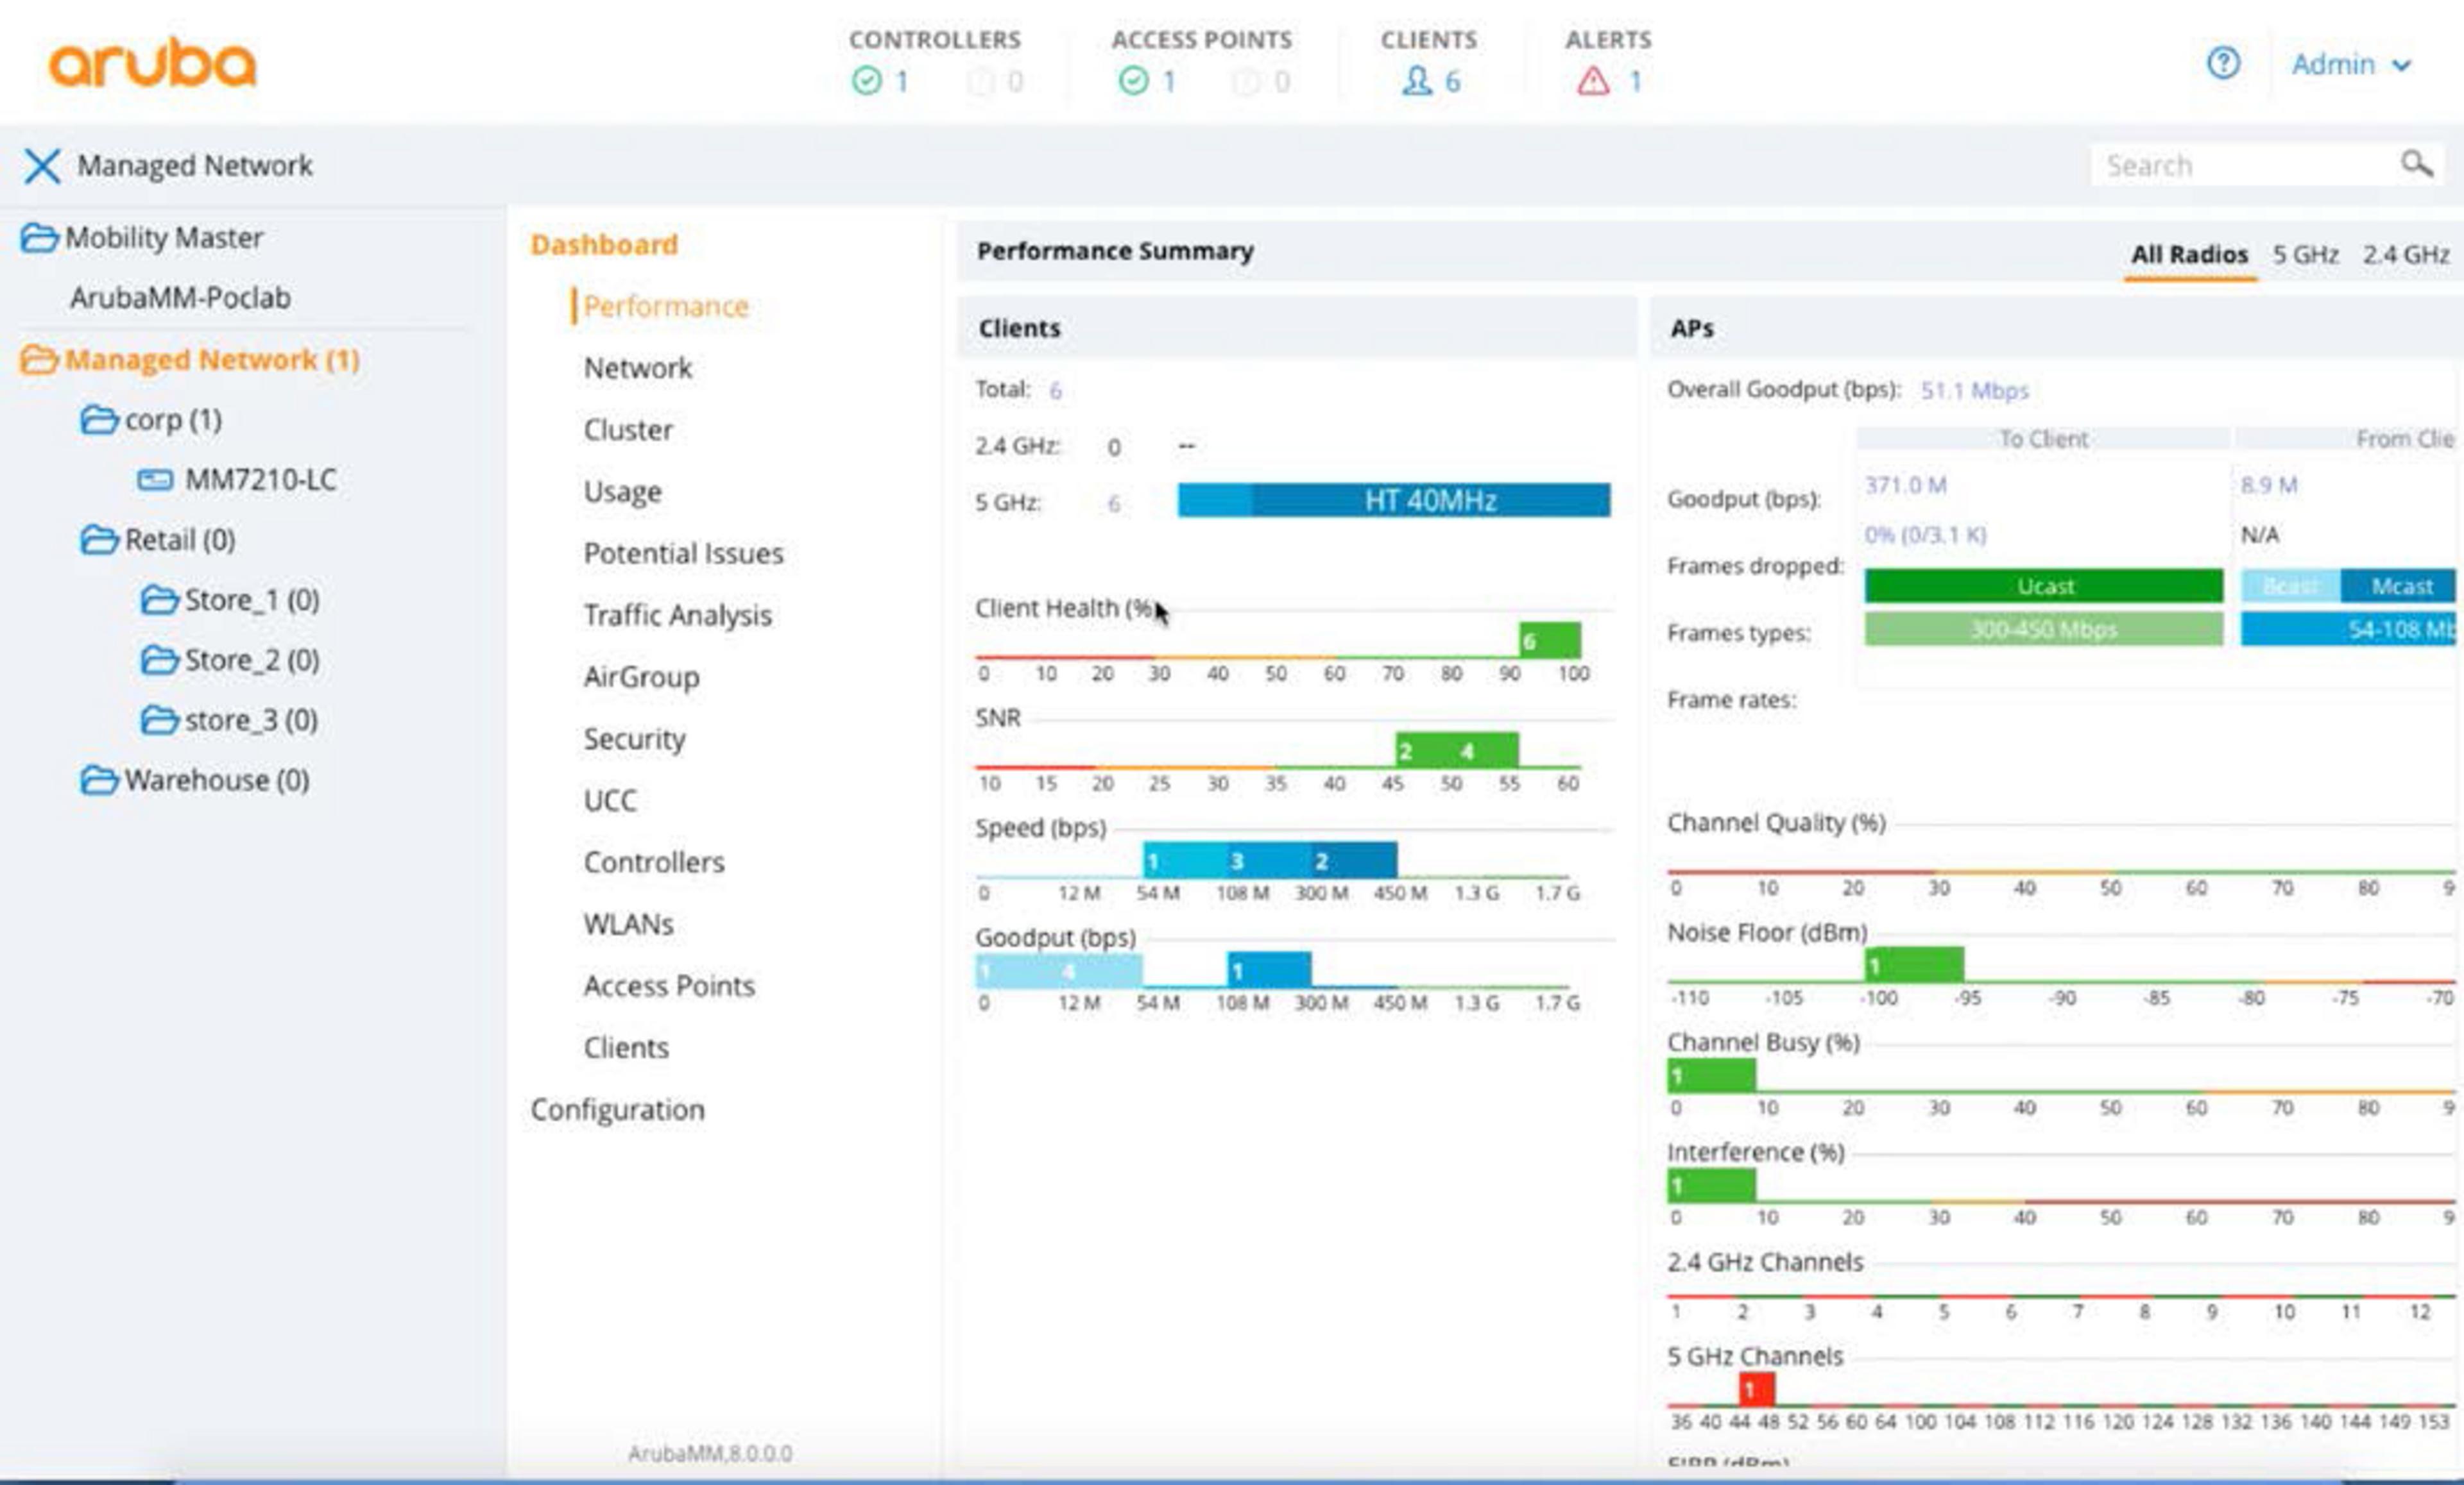
Task: Switch to the 2.4 GHz radio view
Action: 2411,255
